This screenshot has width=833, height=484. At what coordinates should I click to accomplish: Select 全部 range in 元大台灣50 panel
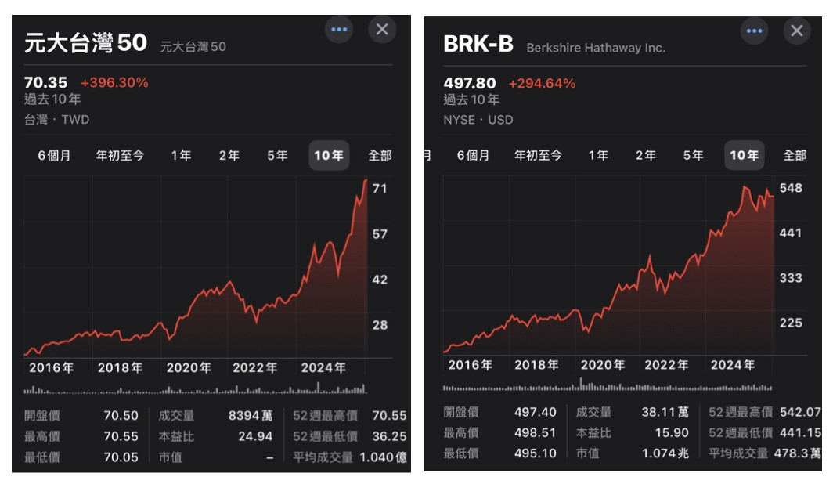point(380,156)
